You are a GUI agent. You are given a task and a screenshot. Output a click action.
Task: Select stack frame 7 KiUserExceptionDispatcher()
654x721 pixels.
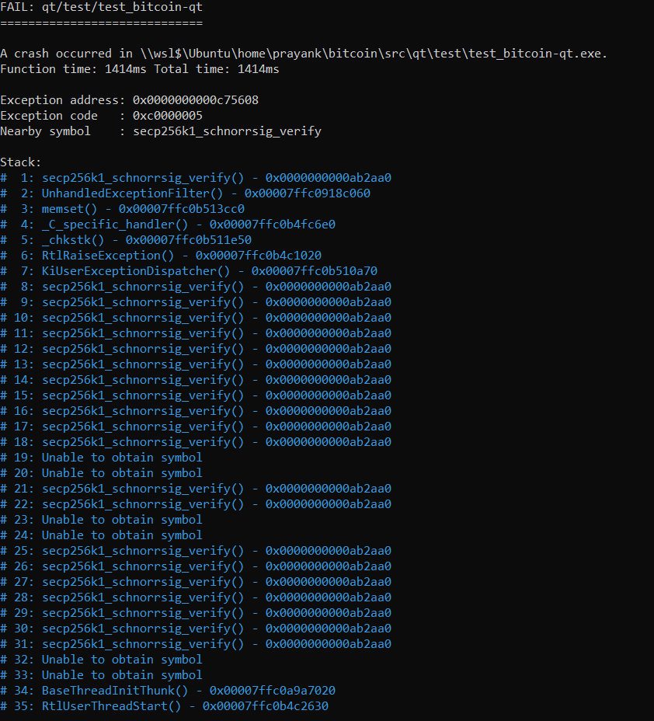pyautogui.click(x=189, y=271)
